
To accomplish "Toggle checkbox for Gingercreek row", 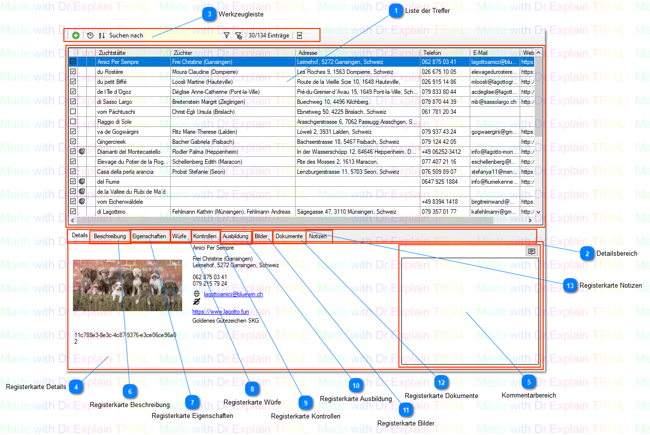I will 73,142.
